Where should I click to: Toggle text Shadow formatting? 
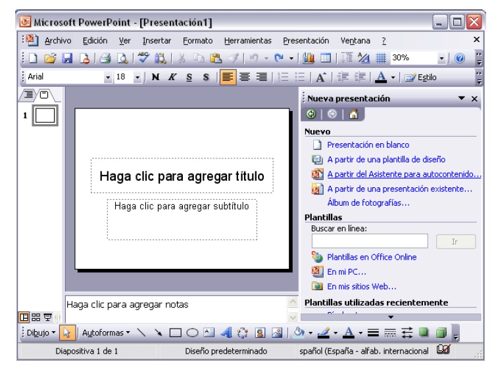(206, 77)
